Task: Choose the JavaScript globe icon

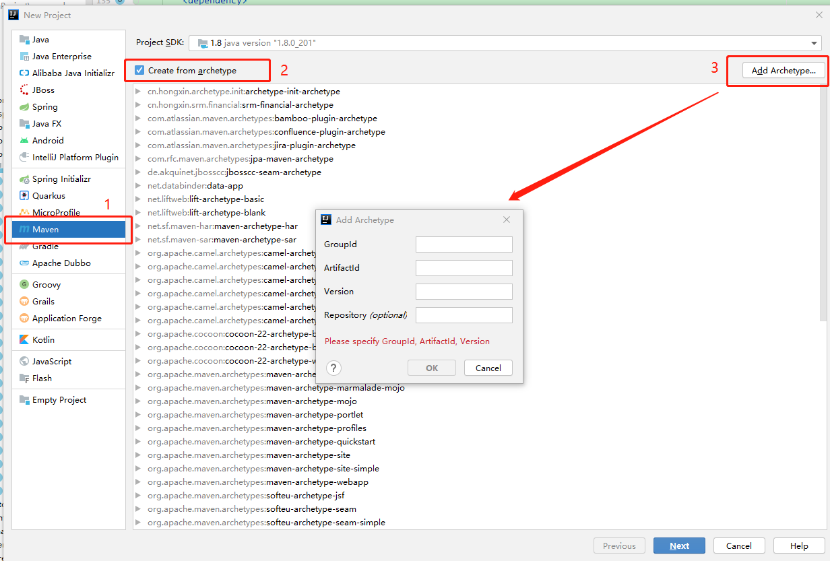Action: [x=25, y=362]
